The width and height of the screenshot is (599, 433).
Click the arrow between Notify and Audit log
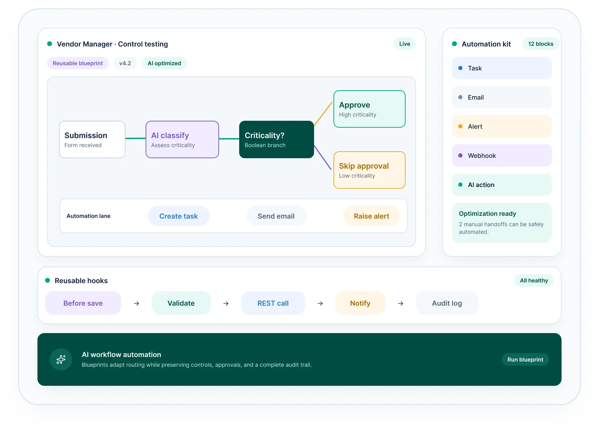click(x=401, y=303)
